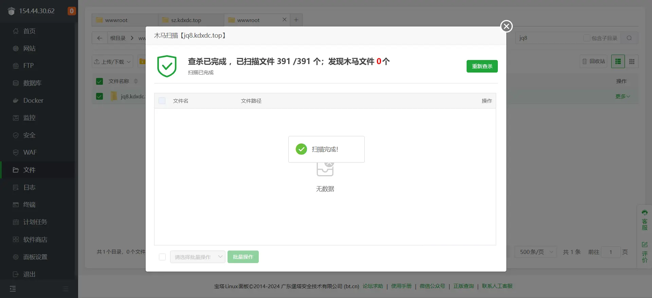Click the store grid icon beside 软件商店

(16, 239)
